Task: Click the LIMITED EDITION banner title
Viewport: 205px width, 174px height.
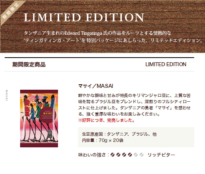Action: (x=84, y=17)
